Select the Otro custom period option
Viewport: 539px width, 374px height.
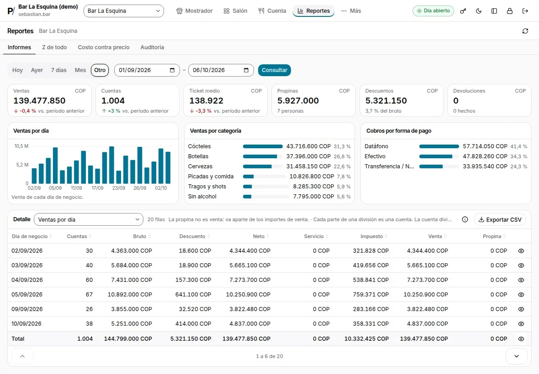[100, 70]
